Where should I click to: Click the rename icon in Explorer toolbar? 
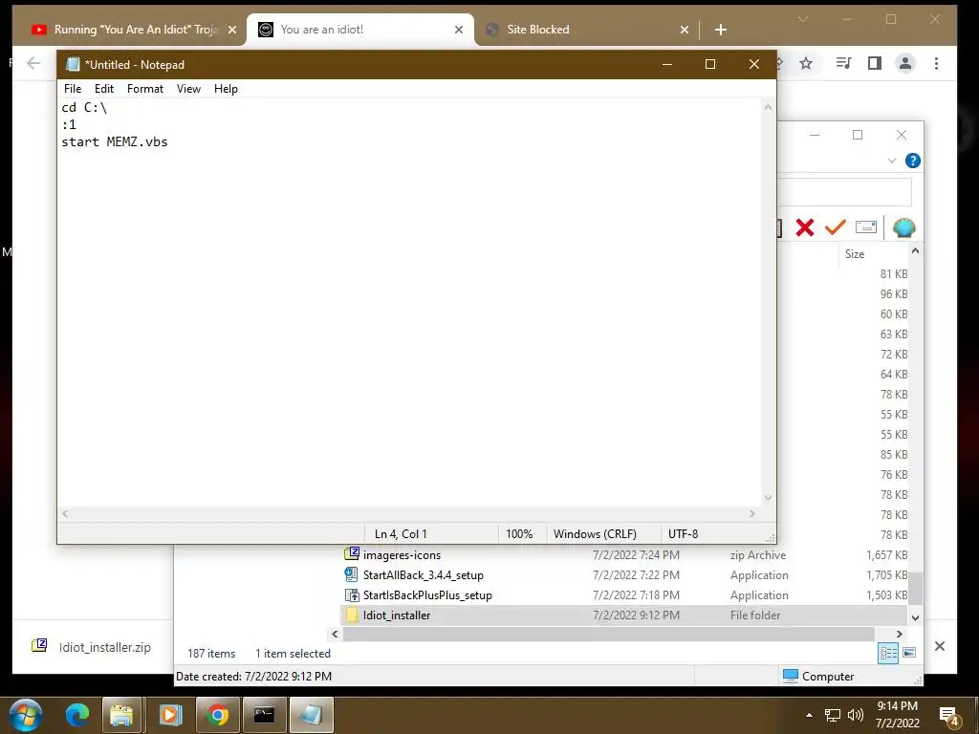[866, 227]
